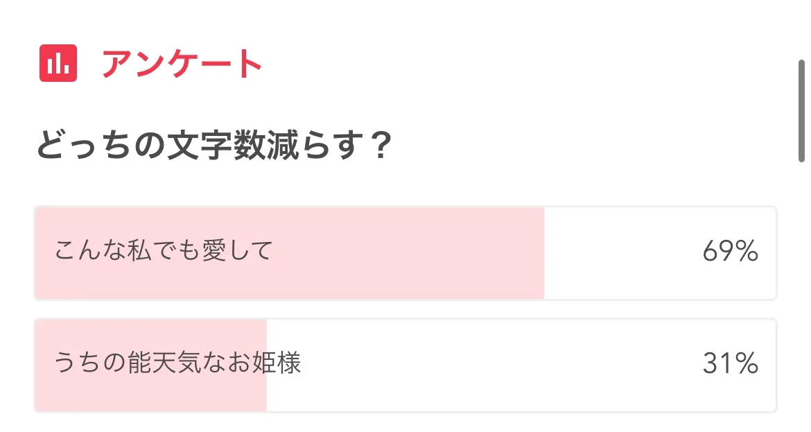Click the red bar-chart poll icon
Image resolution: width=811 pixels, height=432 pixels.
pyautogui.click(x=58, y=64)
